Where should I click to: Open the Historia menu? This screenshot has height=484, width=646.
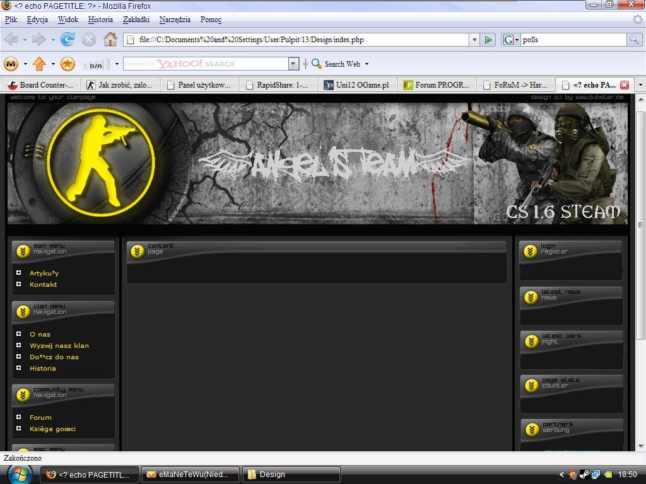click(100, 20)
